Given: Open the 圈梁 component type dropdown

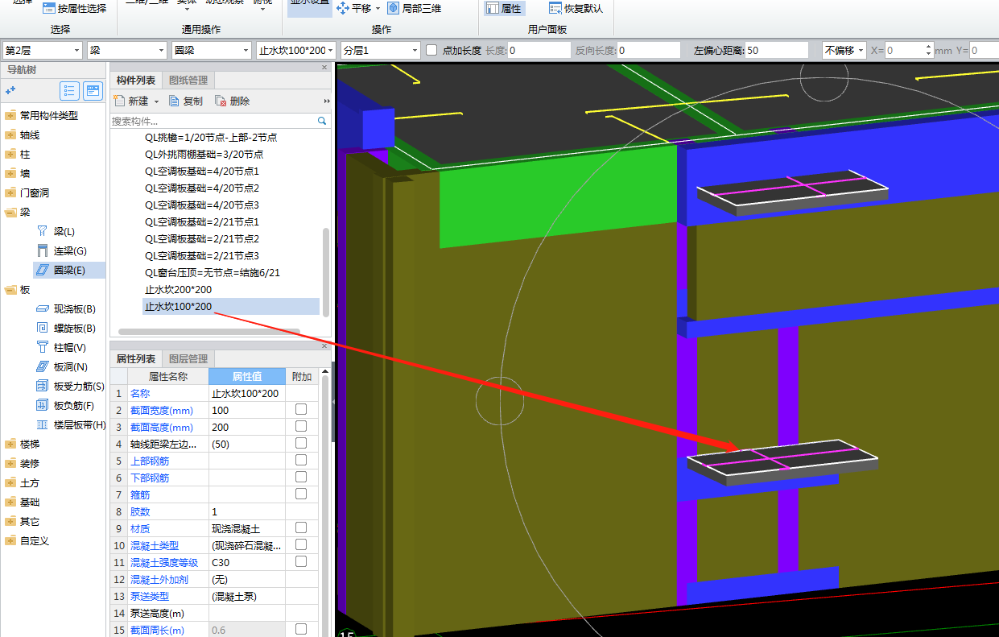Looking at the screenshot, I should 212,50.
